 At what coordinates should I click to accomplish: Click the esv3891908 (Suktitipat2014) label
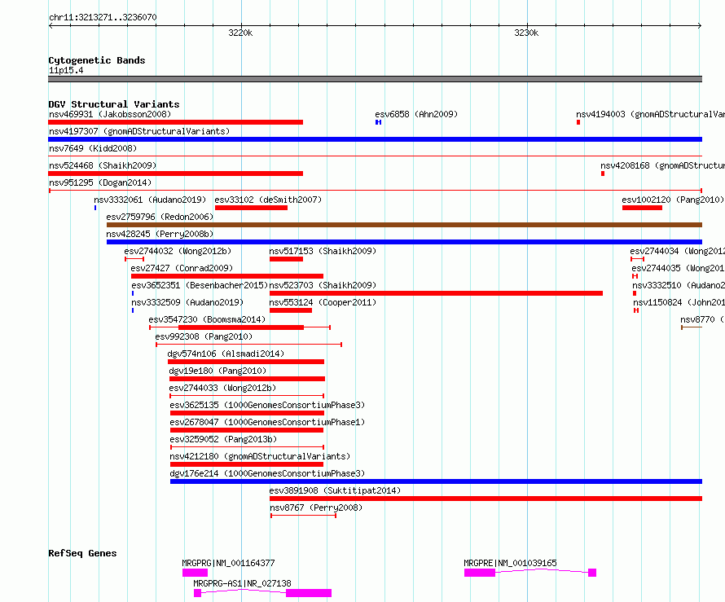pyautogui.click(x=336, y=490)
